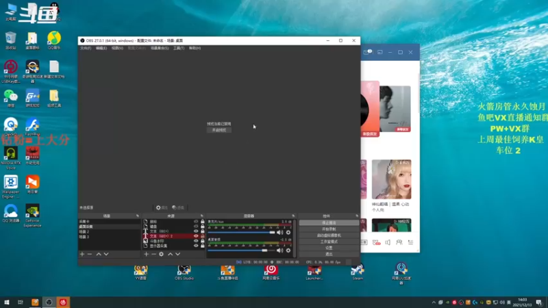Open source properties gear in sources toolbar
Image resolution: width=548 pixels, height=308 pixels.
point(161,254)
